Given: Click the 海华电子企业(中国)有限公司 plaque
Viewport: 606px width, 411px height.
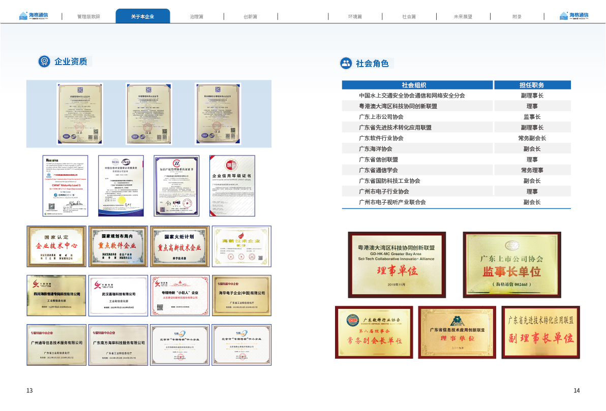Looking at the screenshot, I should tap(241, 295).
